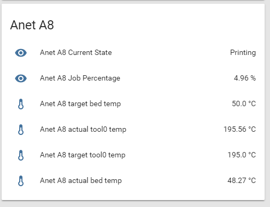Click the Anet A8 card title
Viewport: 270px width, 207px height.
coord(32,25)
